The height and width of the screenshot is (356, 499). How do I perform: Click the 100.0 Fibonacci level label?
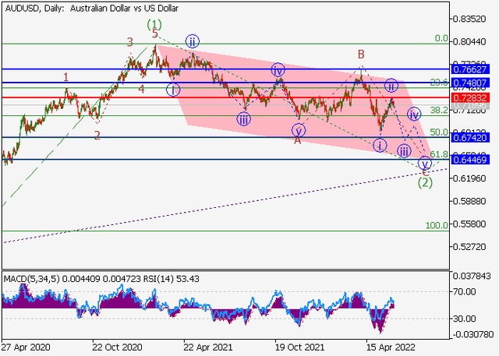(x=436, y=226)
